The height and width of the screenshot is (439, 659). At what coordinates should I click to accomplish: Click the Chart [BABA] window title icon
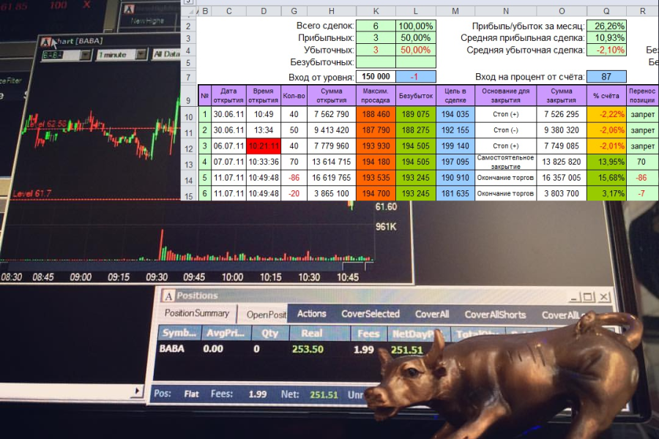[46, 42]
